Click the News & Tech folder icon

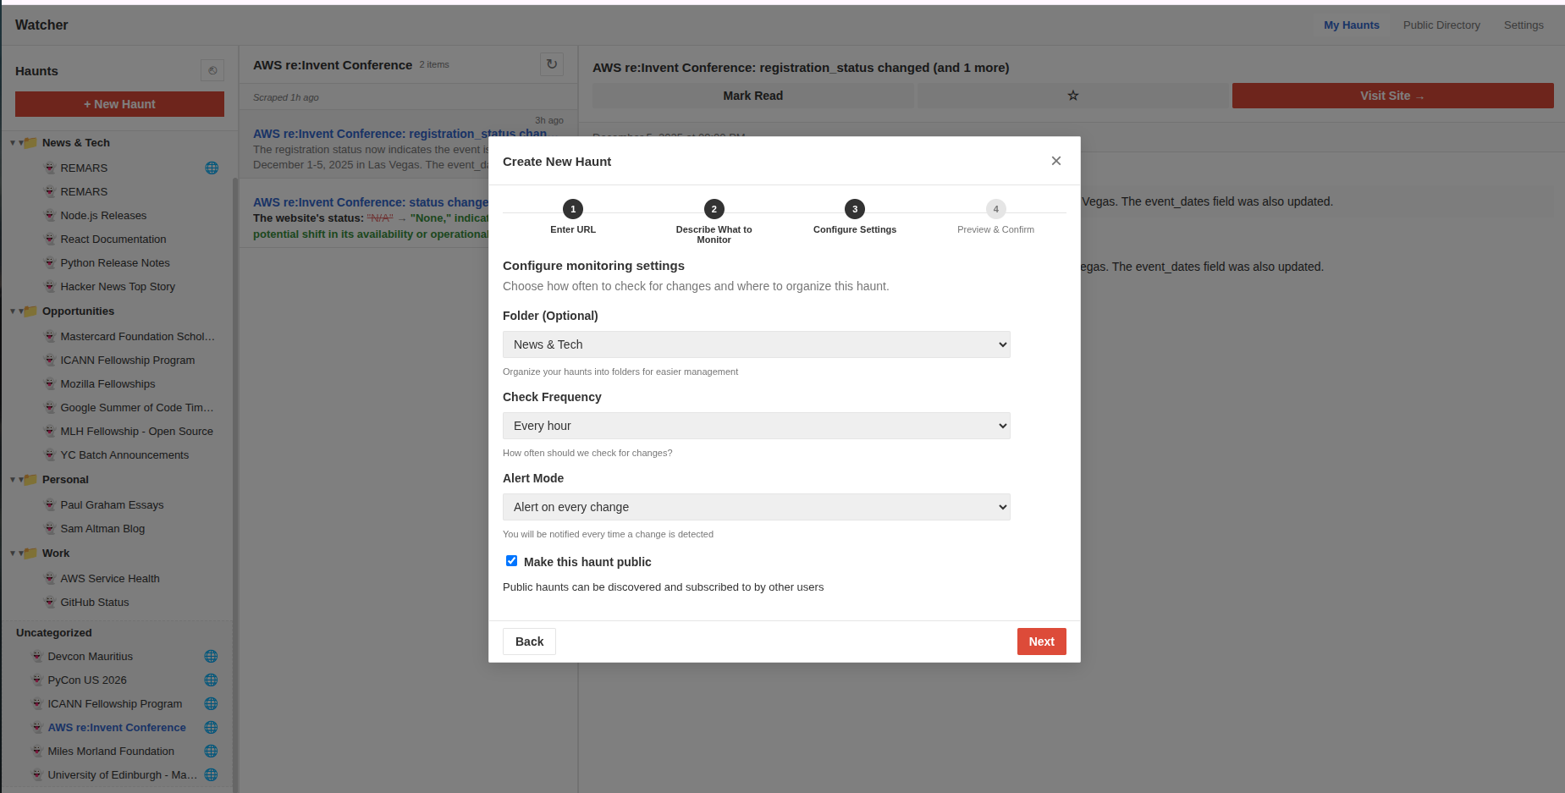pos(30,142)
